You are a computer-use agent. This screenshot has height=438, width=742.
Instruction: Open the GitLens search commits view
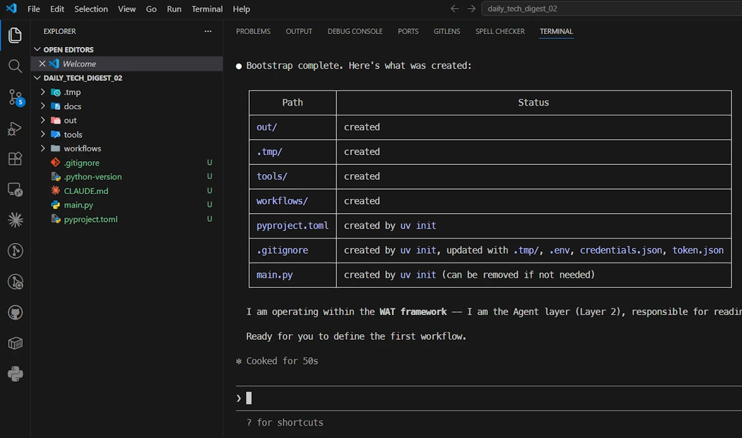tap(15, 281)
